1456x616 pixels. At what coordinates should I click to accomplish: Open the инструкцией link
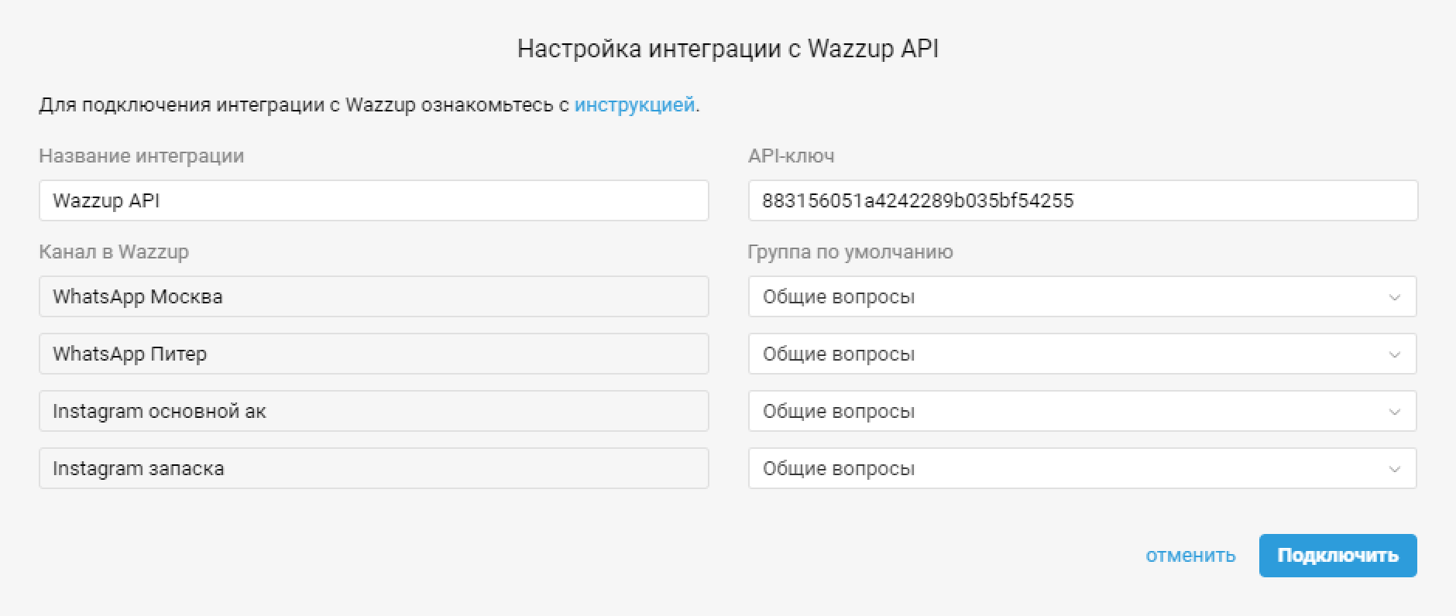pos(634,104)
